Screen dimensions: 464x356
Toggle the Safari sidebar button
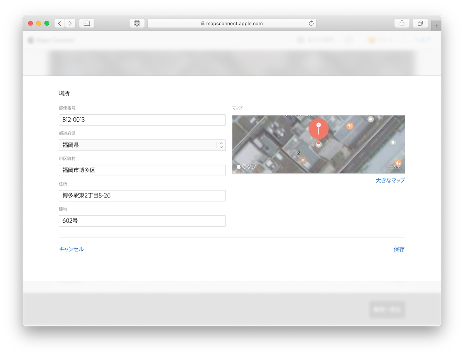pyautogui.click(x=87, y=23)
